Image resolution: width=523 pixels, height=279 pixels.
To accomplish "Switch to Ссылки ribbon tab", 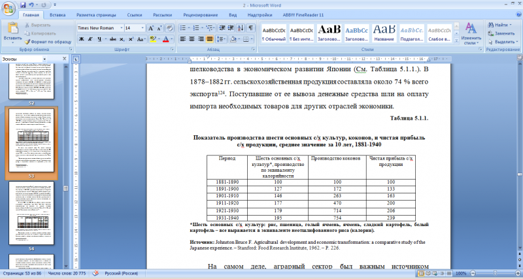I will point(135,15).
